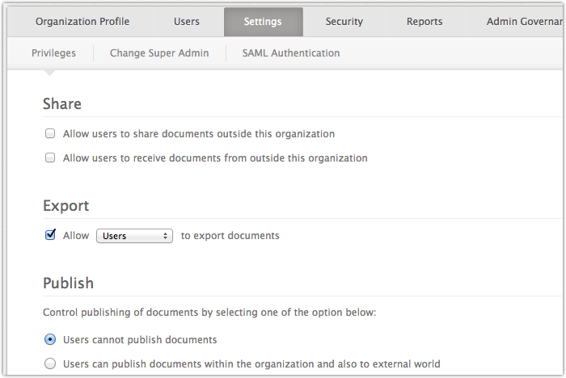Click the Share section heading
566x378 pixels.
62,104
